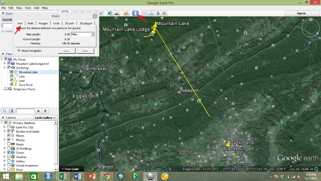The height and width of the screenshot is (181, 321).
Task: Uncheck the Mountain Lake place checkbox
Action: (x=11, y=72)
